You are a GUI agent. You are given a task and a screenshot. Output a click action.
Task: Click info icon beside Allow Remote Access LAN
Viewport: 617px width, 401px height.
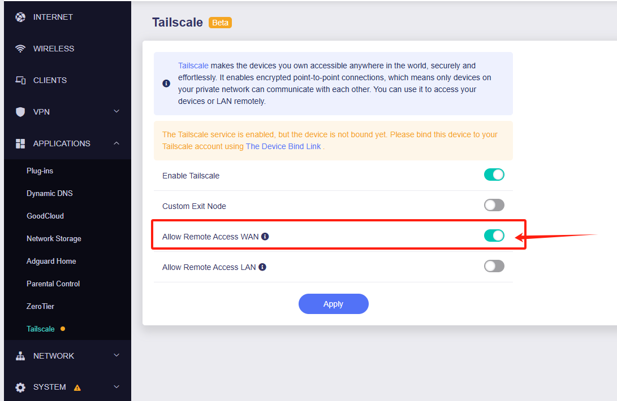point(262,267)
